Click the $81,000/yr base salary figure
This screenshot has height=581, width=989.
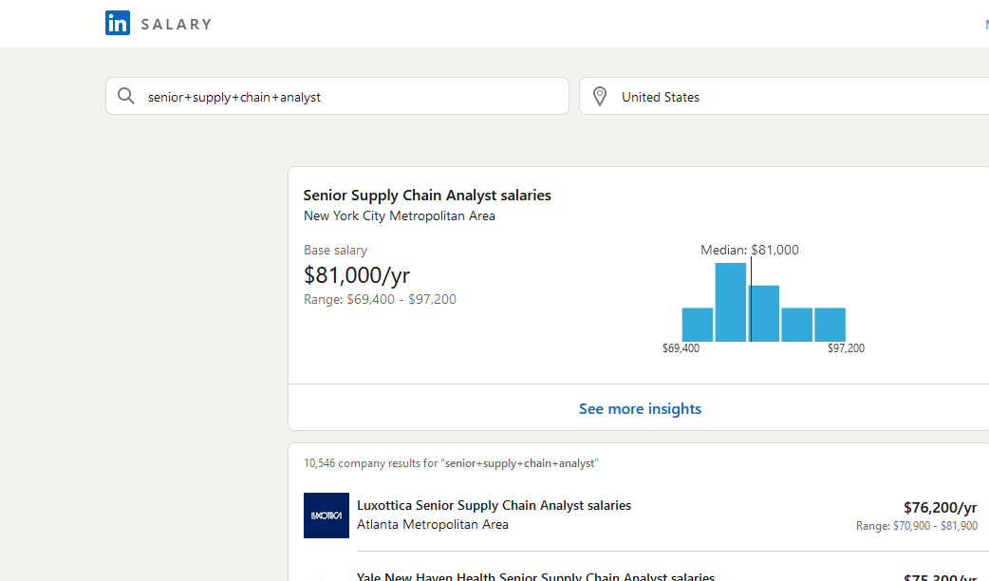357,275
